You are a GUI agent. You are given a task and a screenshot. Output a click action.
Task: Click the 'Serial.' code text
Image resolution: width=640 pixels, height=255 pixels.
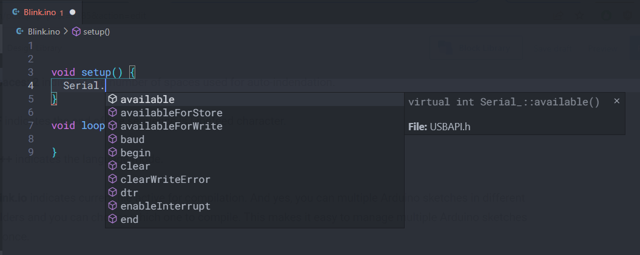(x=84, y=85)
